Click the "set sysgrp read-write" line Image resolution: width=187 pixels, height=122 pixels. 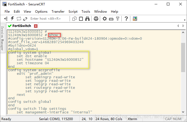coord(48,91)
